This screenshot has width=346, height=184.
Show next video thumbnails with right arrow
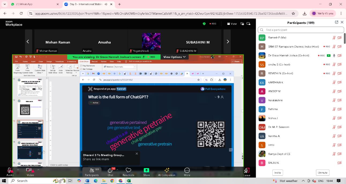[227, 41]
